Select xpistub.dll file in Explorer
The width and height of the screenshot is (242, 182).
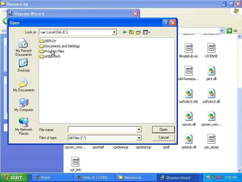click(188, 142)
